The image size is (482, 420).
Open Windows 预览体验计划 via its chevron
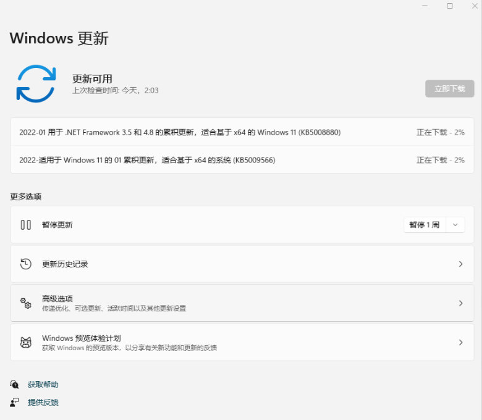(460, 342)
